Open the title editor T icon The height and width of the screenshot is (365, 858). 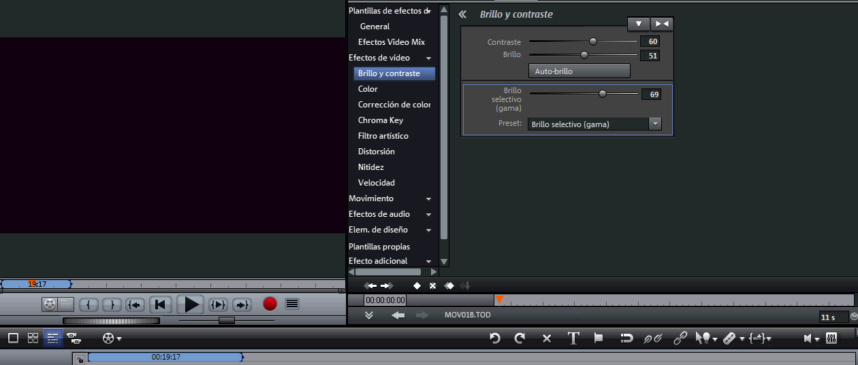[x=573, y=338]
